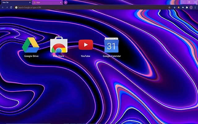Screen dimensions: 198x124
Task: Open the Chrome three-dot menu
Action: pyautogui.click(x=195, y=7)
